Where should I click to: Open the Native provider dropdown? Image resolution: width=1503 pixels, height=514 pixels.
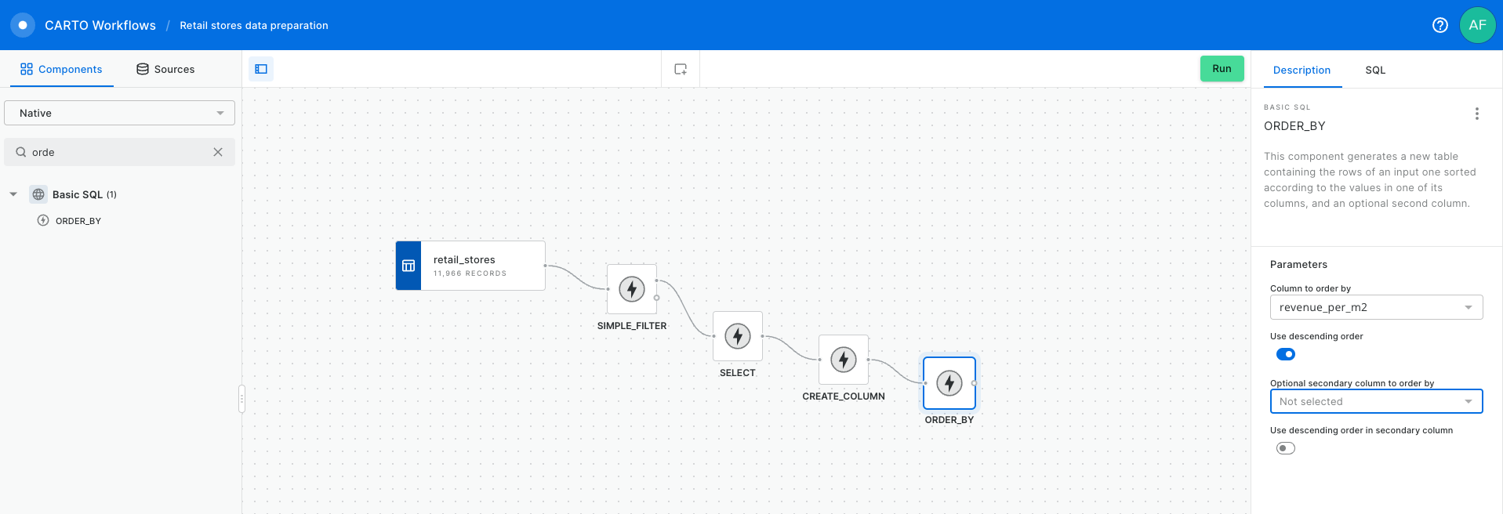(119, 113)
